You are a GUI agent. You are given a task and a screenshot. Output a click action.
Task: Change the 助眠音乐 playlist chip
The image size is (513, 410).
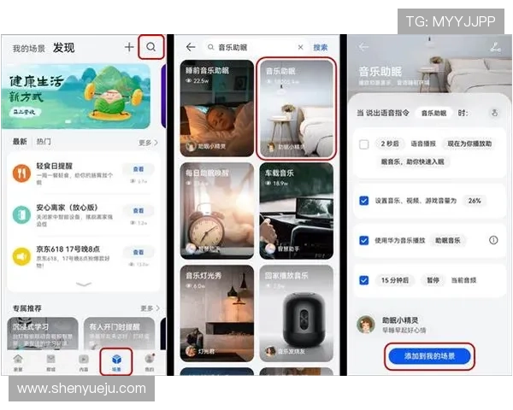pos(447,240)
